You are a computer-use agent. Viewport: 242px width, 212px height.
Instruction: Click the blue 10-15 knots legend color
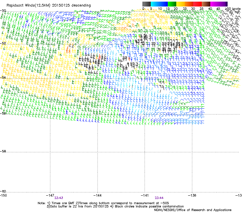[x=164, y=4]
